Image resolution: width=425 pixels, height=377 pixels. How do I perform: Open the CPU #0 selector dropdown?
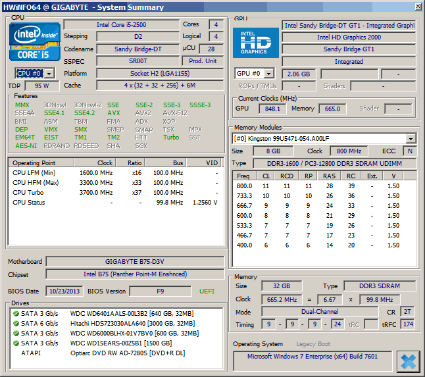(49, 74)
